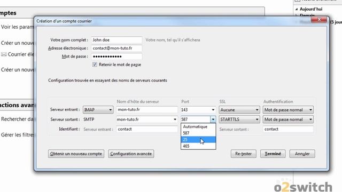This screenshot has width=342, height=192.
Task: Click the incoming server hostname field
Action: (x=147, y=110)
